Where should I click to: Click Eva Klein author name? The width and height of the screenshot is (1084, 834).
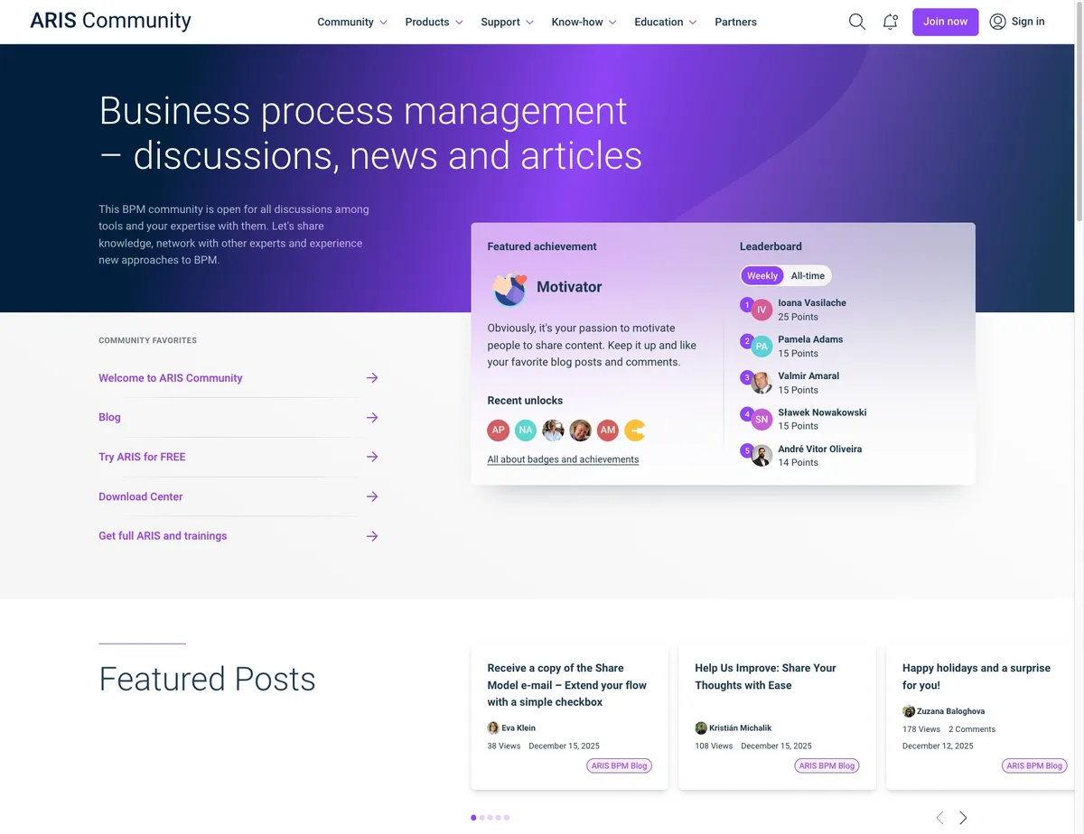519,728
